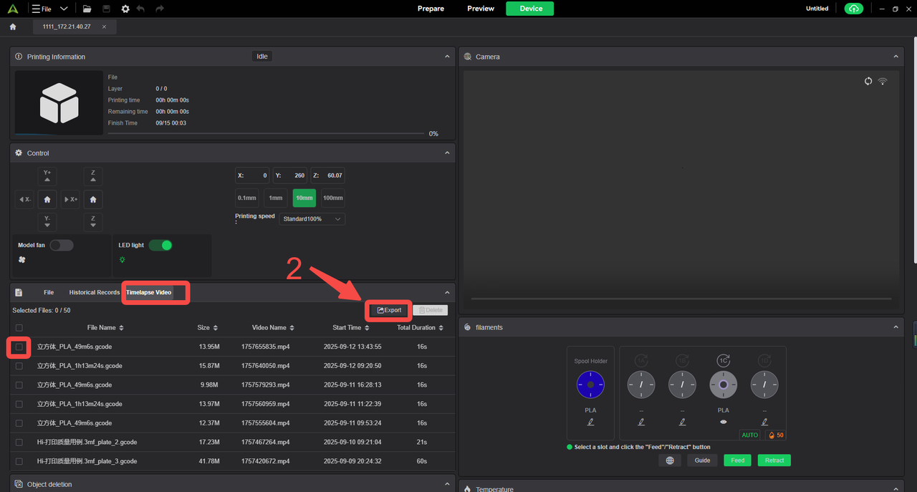Select the blue Spool Holder color wheel
Screen dimensions: 917x492
[x=590, y=385]
